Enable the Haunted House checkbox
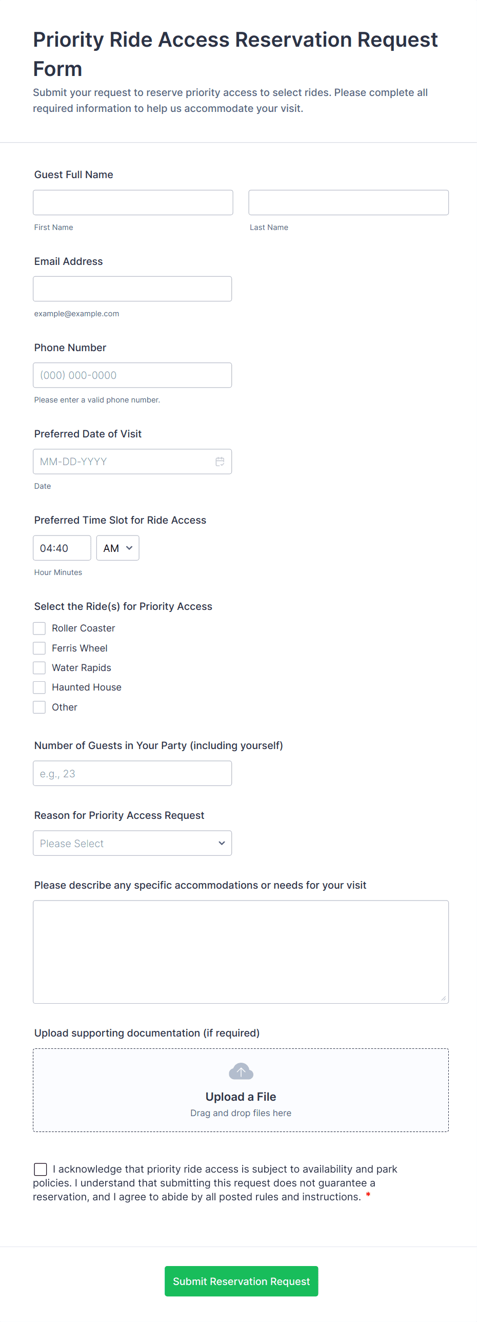 (x=39, y=687)
